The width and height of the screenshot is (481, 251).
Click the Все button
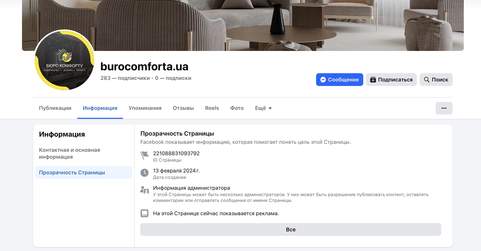(291, 230)
